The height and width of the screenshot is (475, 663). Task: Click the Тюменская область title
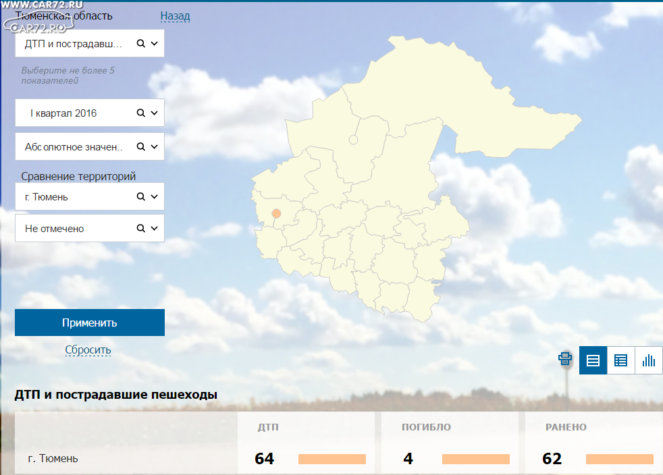64,16
